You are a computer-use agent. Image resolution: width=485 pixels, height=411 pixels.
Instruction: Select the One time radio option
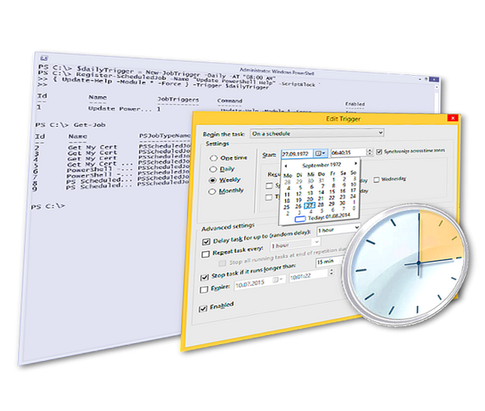[213, 158]
